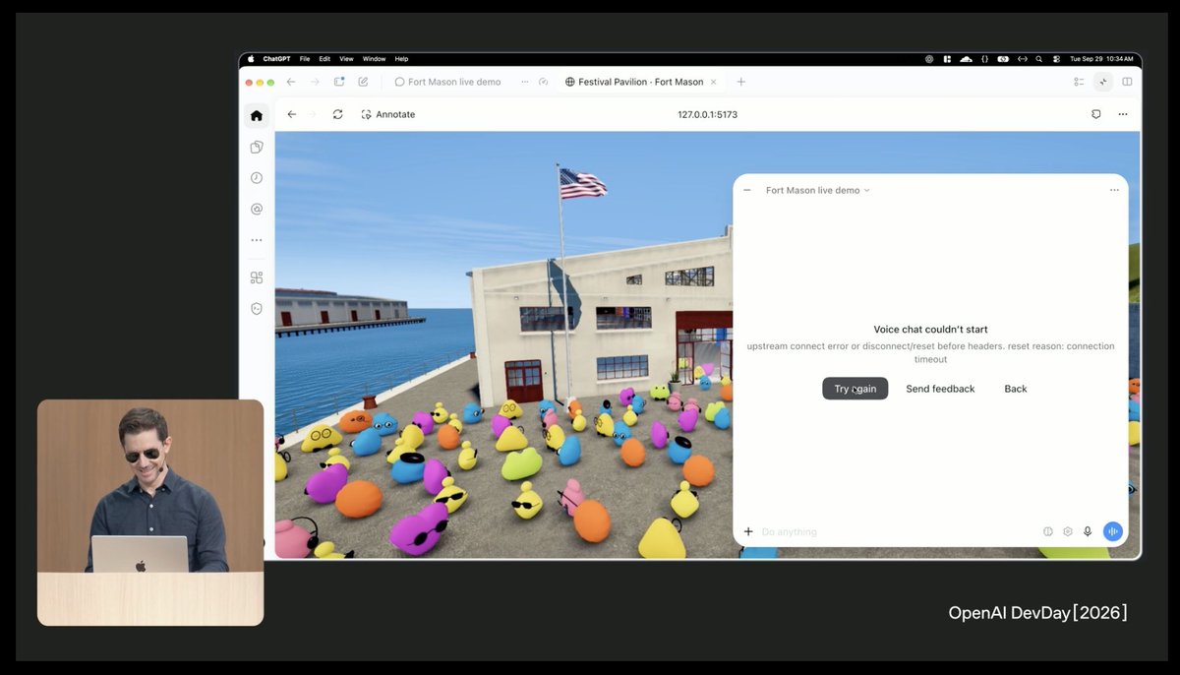Open the File menu in the menu bar
Viewport: 1180px width, 675px height.
(305, 59)
